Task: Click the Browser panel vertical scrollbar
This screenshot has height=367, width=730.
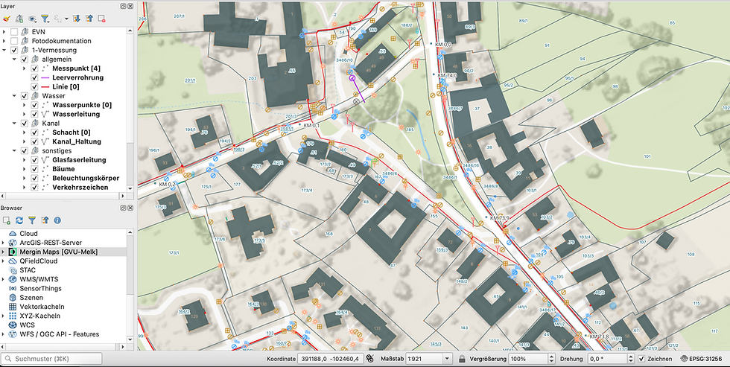Action: coord(130,286)
